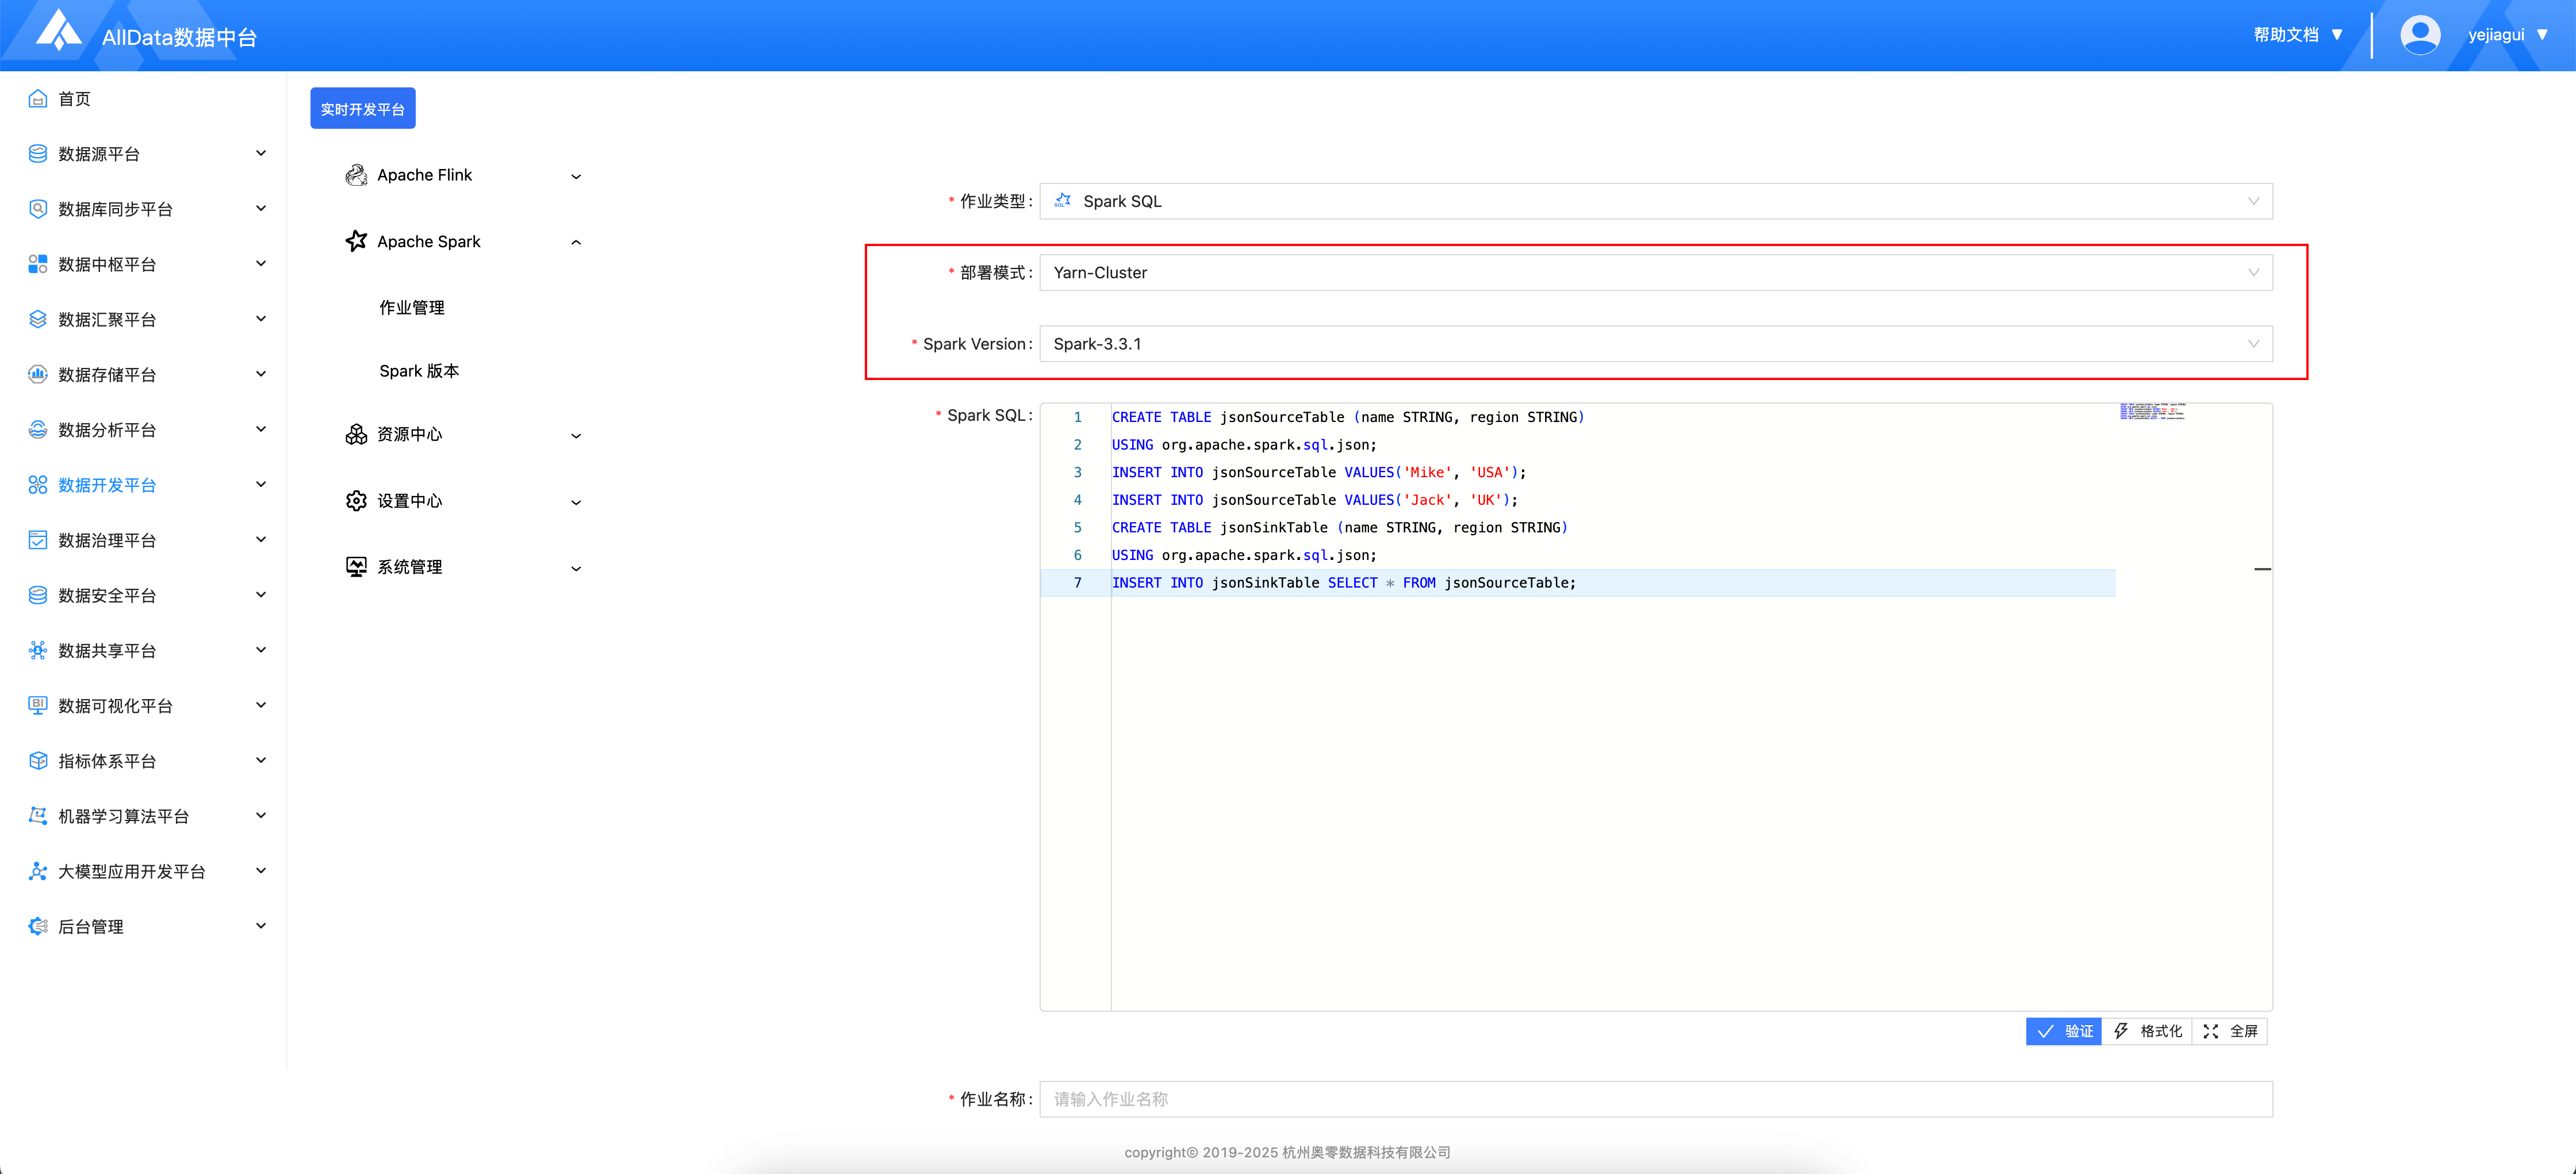This screenshot has height=1174, width=2576.
Task: Click the 首页 home icon
Action: click(x=38, y=98)
